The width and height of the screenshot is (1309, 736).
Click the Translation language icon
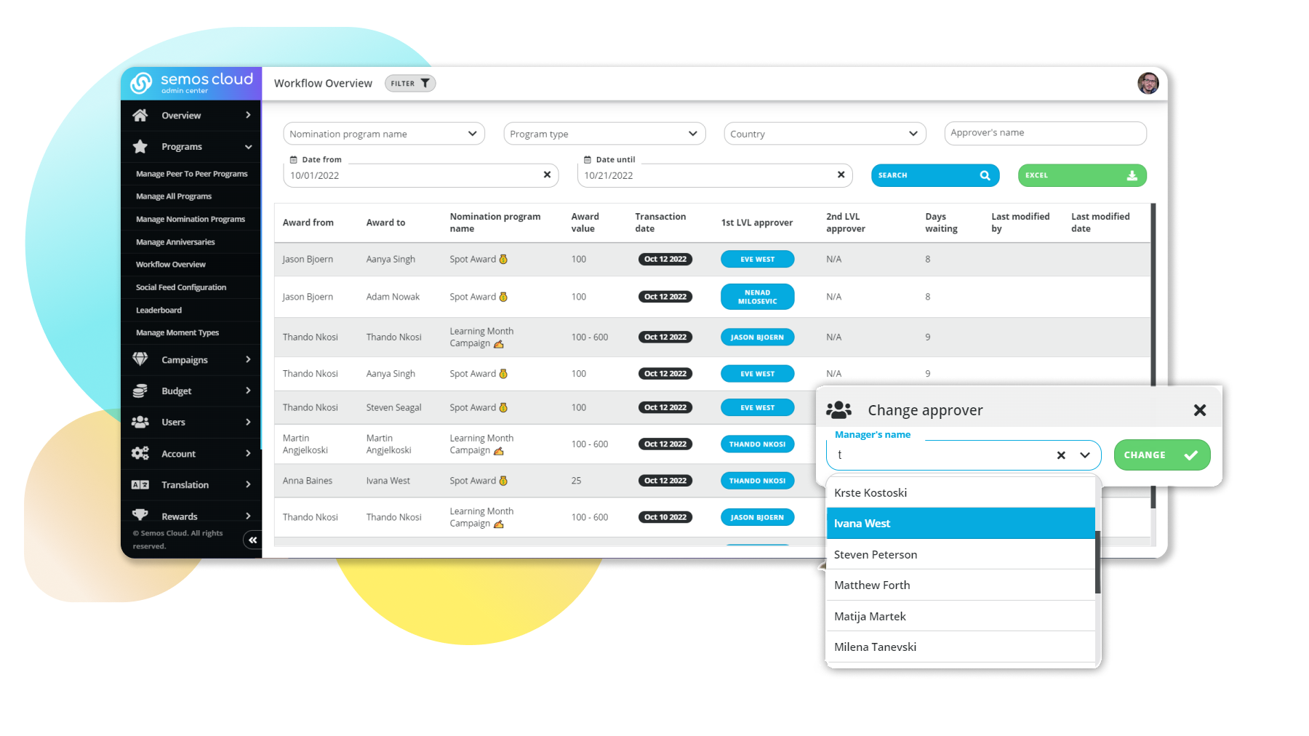[140, 484]
